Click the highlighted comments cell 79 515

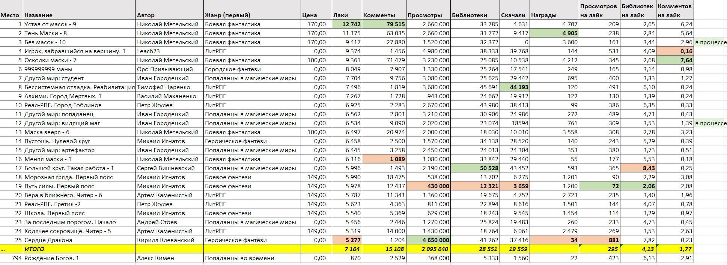(x=384, y=24)
